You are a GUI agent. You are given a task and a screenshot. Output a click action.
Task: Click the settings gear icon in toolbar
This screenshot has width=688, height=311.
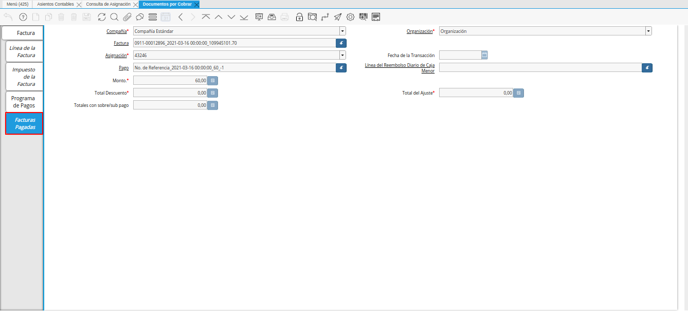pyautogui.click(x=351, y=17)
